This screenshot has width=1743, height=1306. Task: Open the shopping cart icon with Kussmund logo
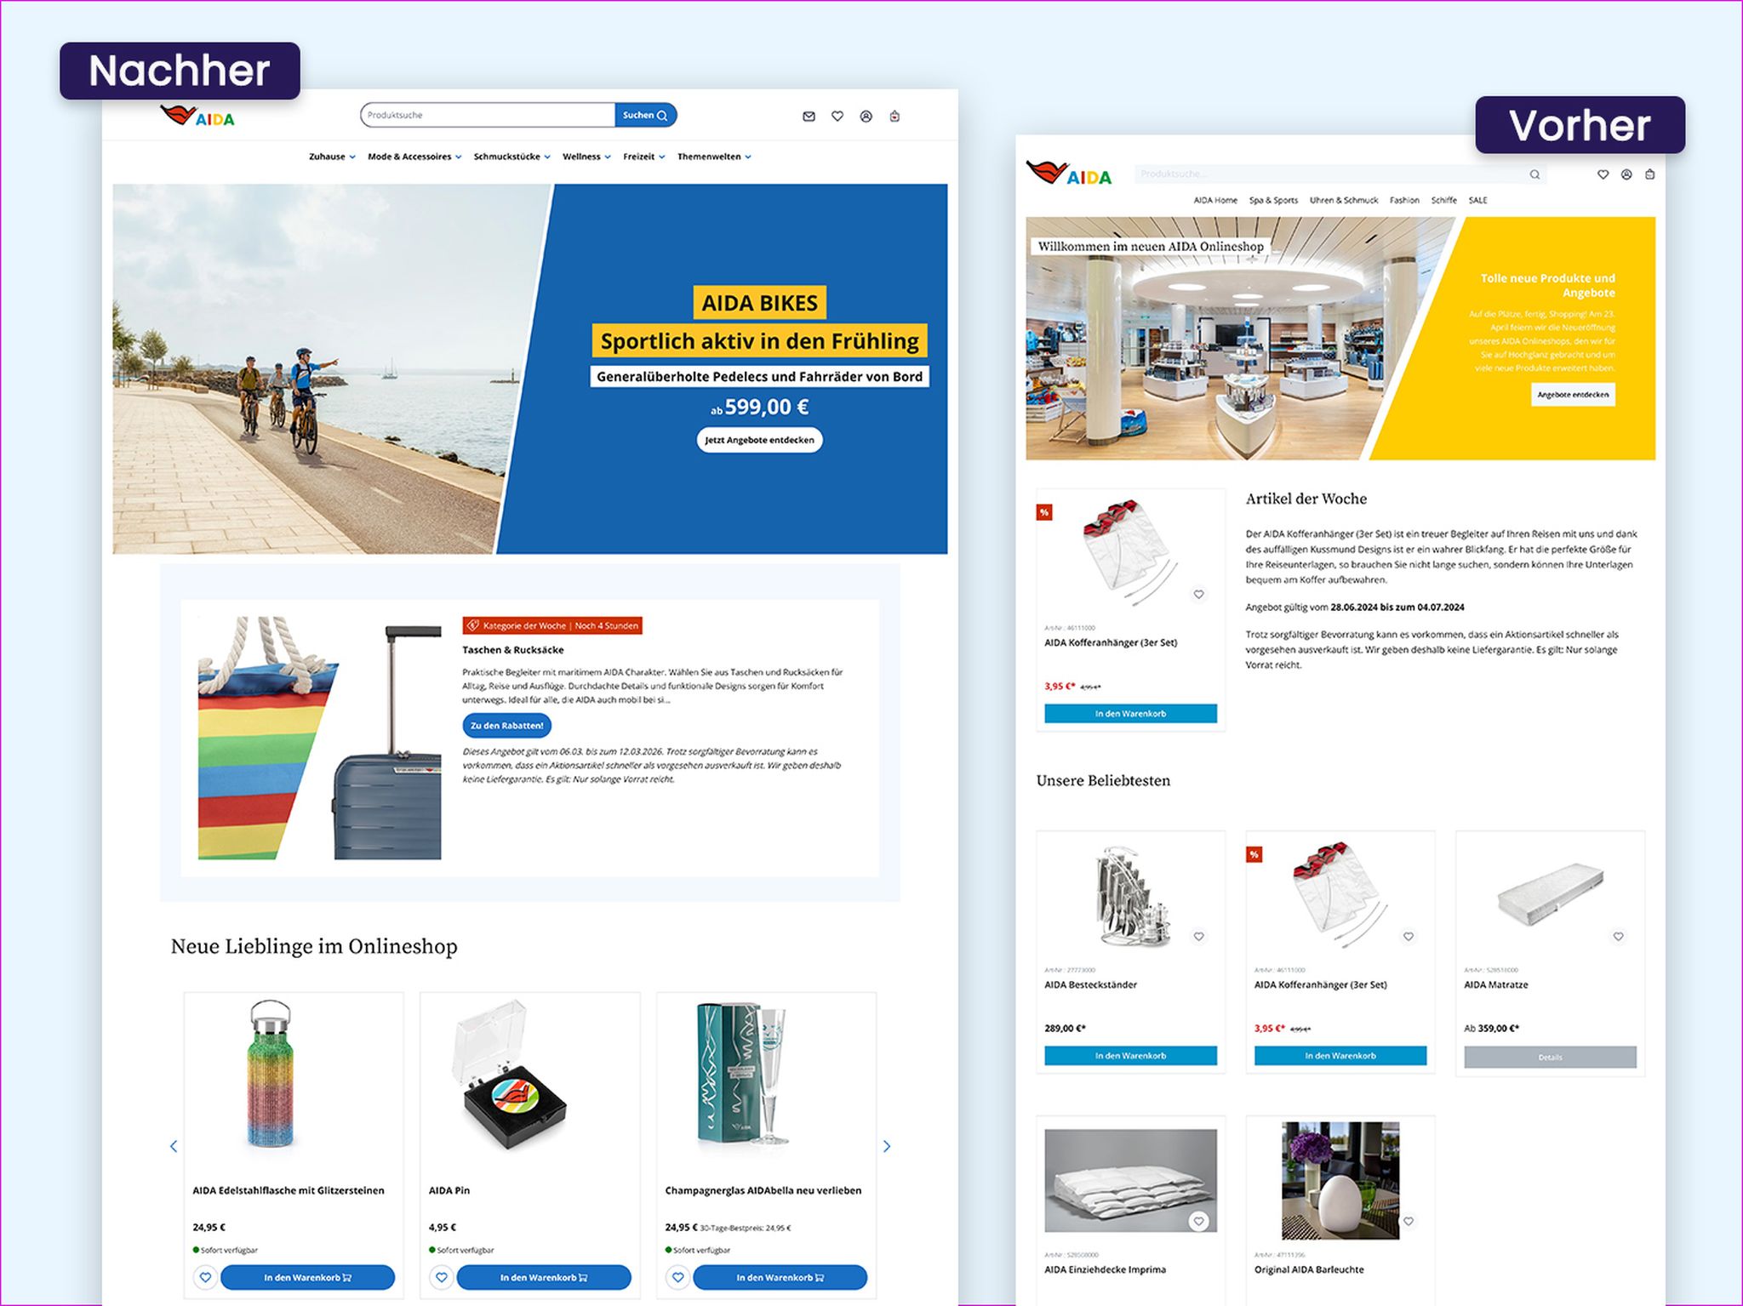pos(894,116)
